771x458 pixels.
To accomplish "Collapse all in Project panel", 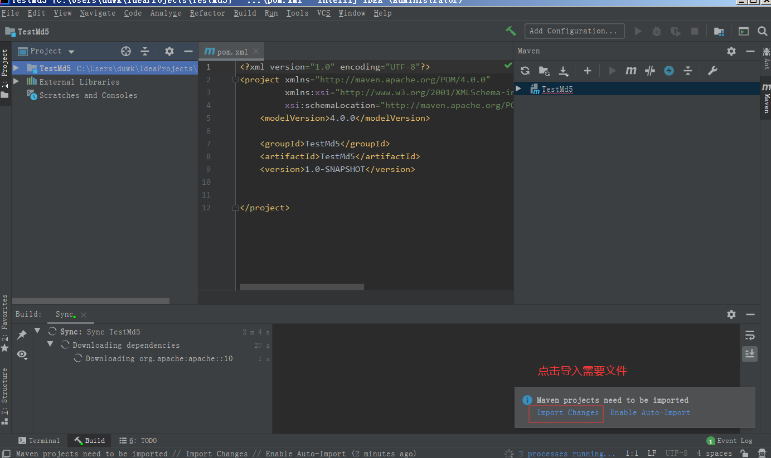I will [145, 51].
